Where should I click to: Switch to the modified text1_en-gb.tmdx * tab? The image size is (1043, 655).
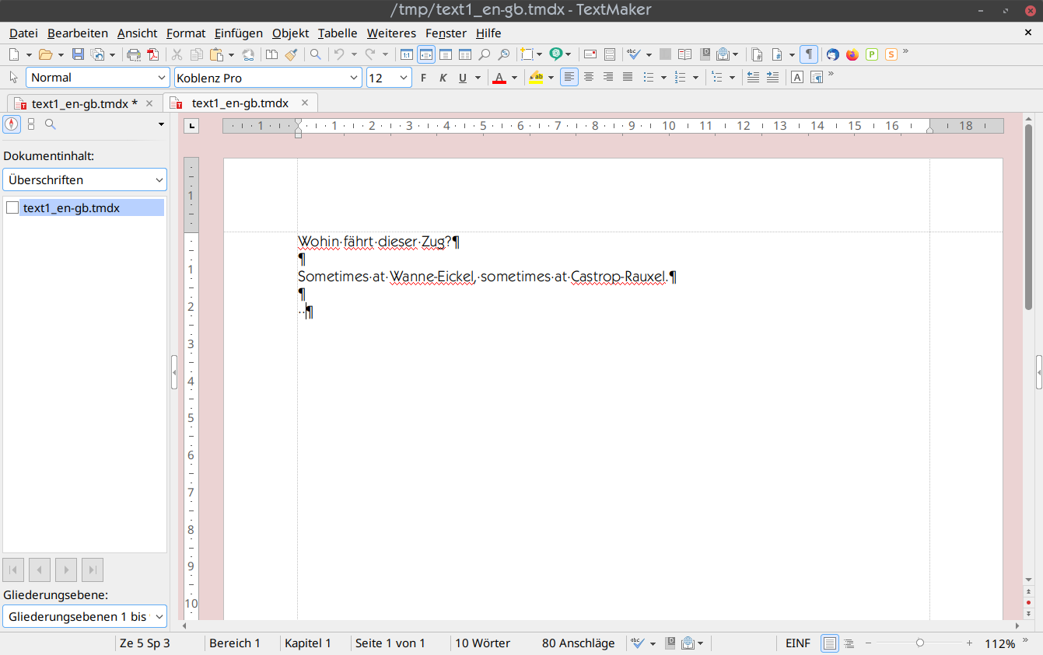(x=84, y=103)
